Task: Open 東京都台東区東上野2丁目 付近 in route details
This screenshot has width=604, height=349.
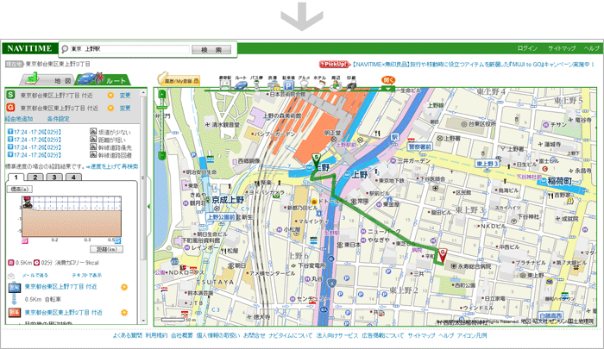Action: [64, 313]
